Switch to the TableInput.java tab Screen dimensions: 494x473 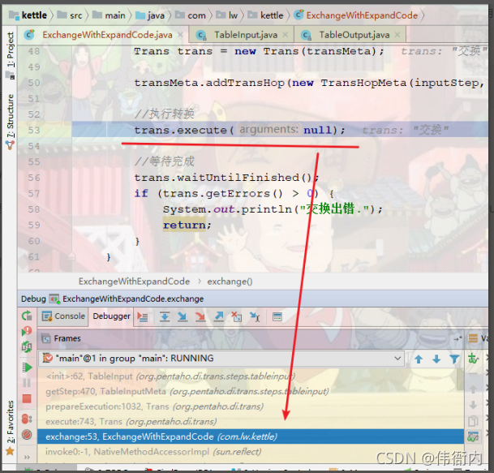pyautogui.click(x=246, y=35)
